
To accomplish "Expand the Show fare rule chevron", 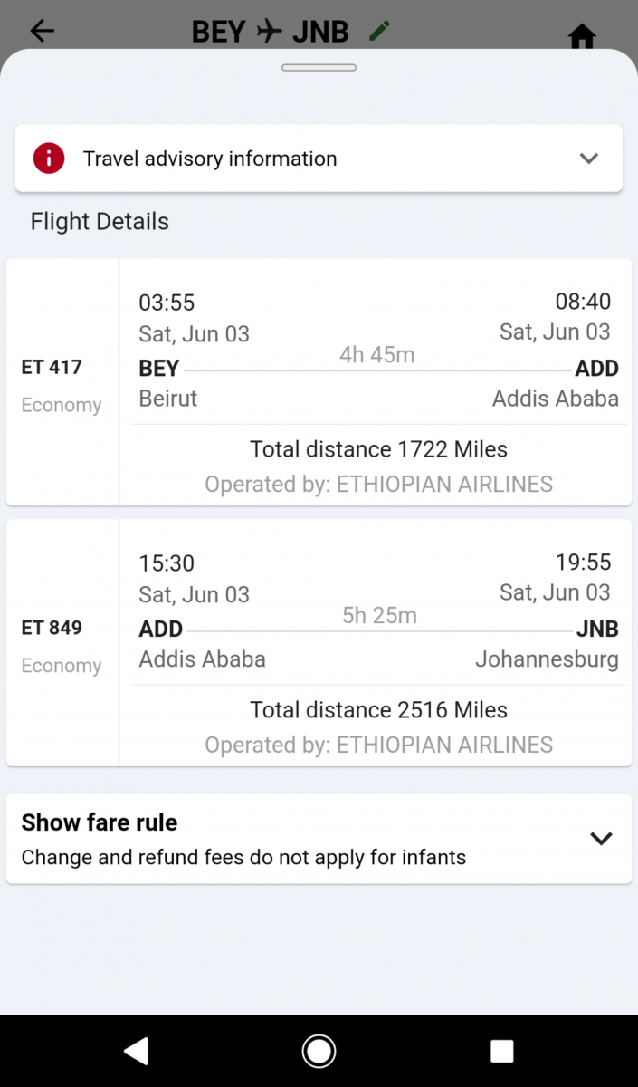I will (601, 839).
